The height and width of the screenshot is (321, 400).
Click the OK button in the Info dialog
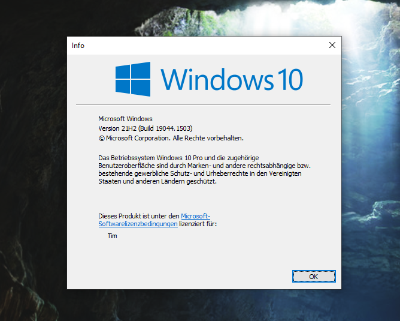click(x=314, y=276)
